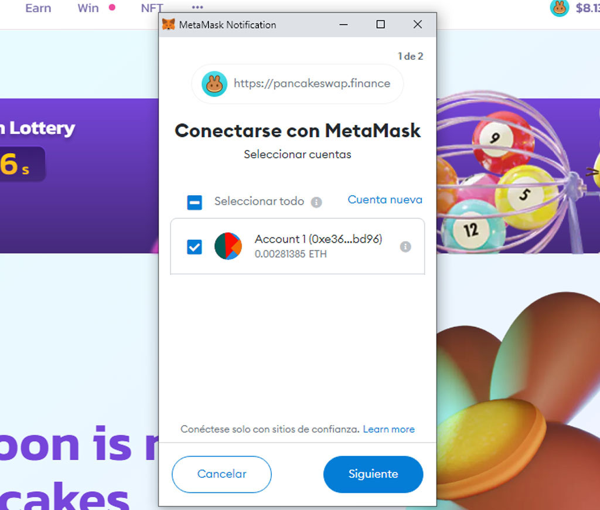This screenshot has width=600, height=510.
Task: Click the CAKE price $8.1 text
Action: 588,8
